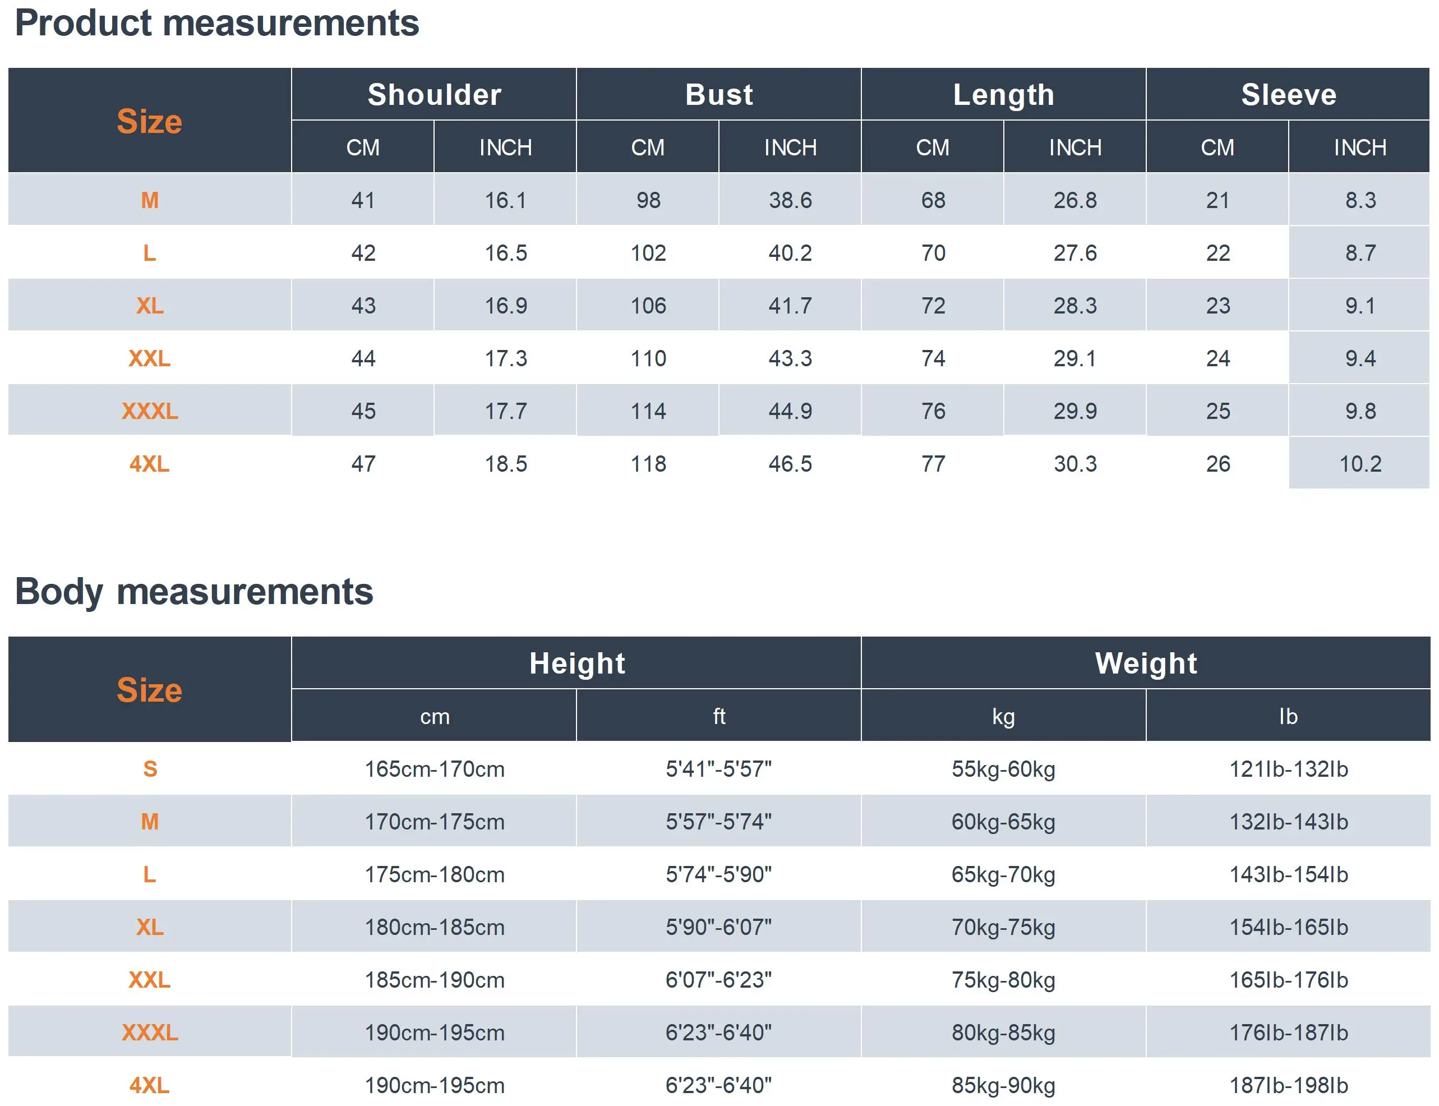
Task: Click the weight range 70kg-75kg
Action: [x=1003, y=927]
